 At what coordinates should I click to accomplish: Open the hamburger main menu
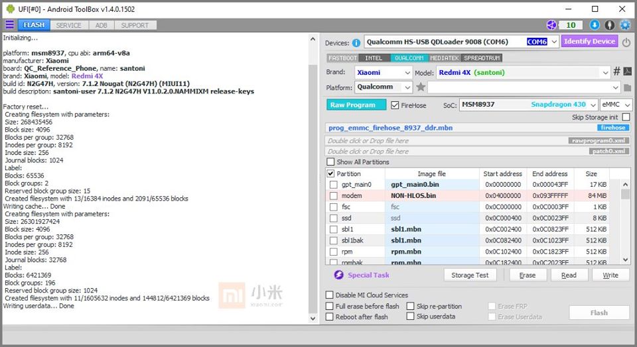10,25
